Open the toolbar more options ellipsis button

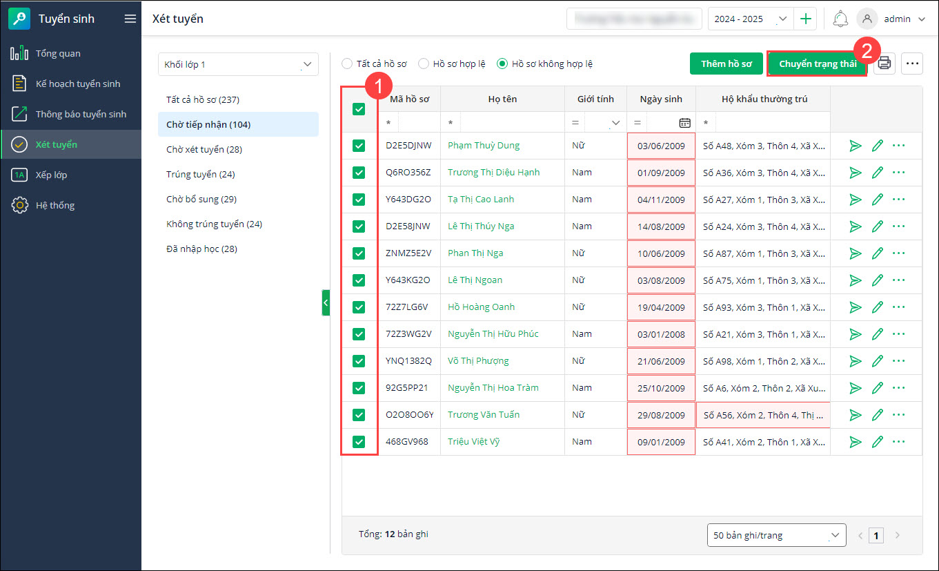tap(912, 64)
